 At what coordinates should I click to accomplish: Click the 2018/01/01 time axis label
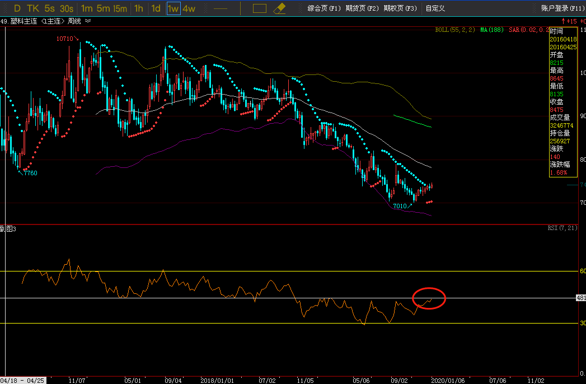tap(217, 380)
